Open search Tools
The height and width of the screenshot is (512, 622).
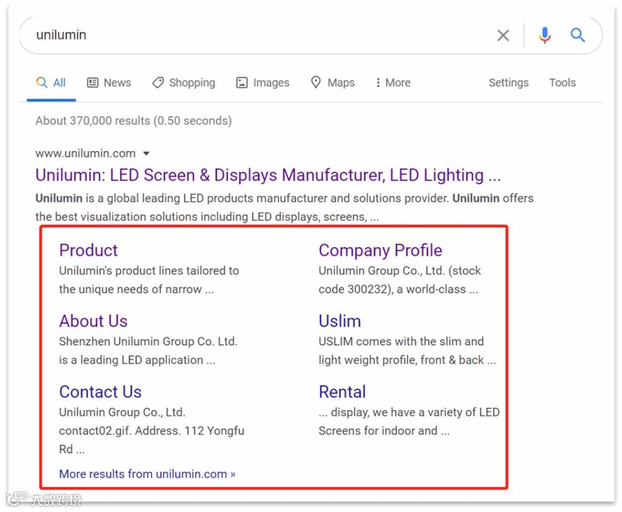[x=562, y=82]
